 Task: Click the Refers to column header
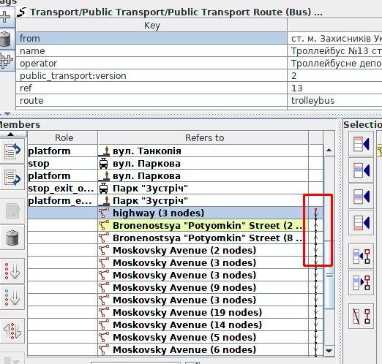point(203,137)
